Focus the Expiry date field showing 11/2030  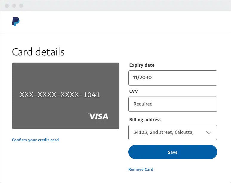coord(173,78)
